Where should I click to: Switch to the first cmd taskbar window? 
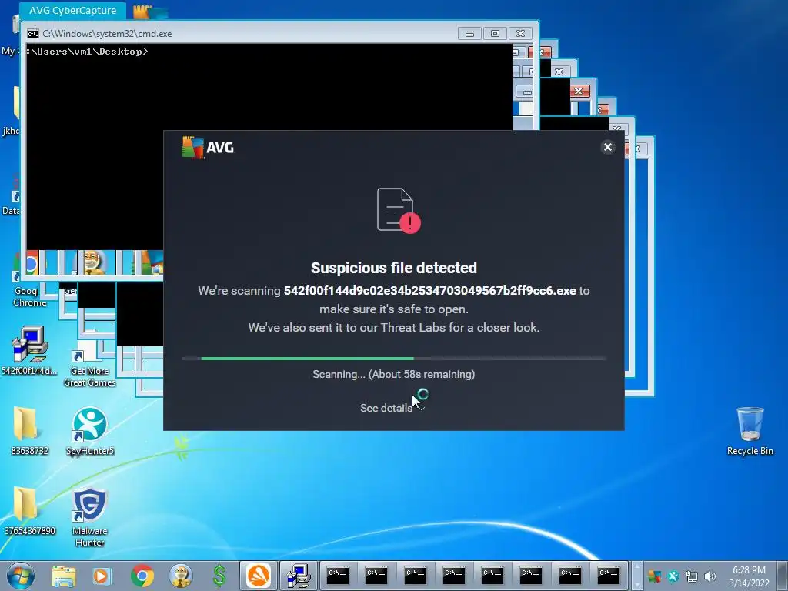coord(338,576)
